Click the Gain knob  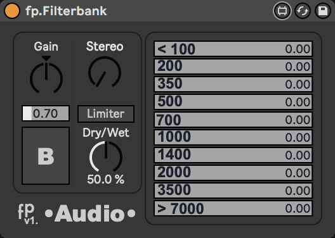click(46, 77)
